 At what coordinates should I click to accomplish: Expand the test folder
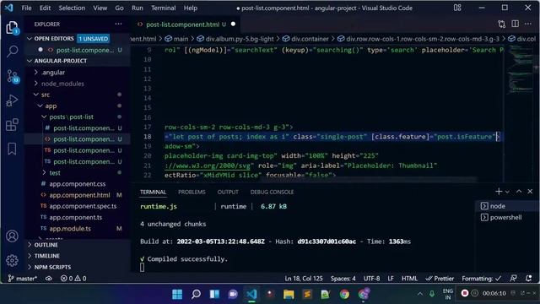(x=44, y=172)
